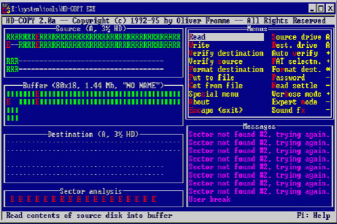Toggle the Expert mode option
Image resolution: width=337 pixels, height=224 pixels.
[301, 102]
